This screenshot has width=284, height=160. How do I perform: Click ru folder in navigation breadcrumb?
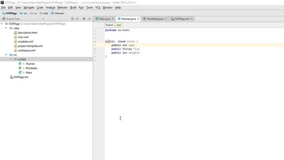pos(34,13)
